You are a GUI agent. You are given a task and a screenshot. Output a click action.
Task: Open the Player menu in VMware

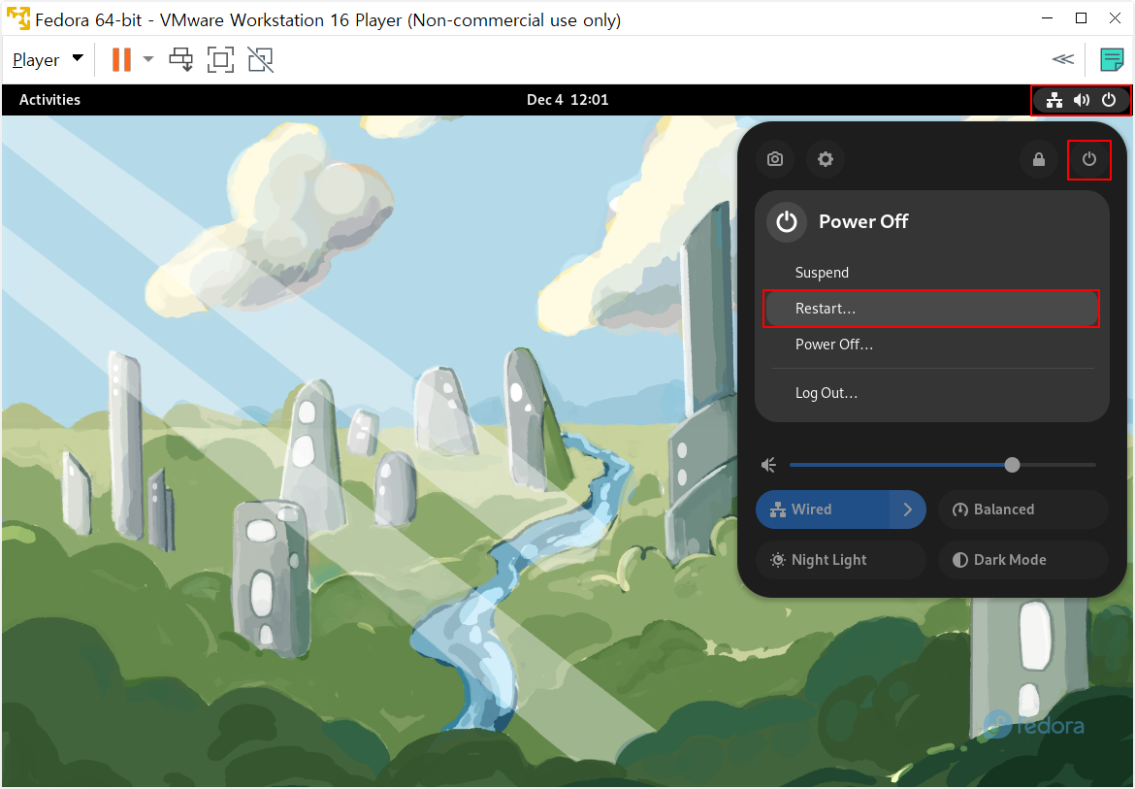(x=48, y=59)
